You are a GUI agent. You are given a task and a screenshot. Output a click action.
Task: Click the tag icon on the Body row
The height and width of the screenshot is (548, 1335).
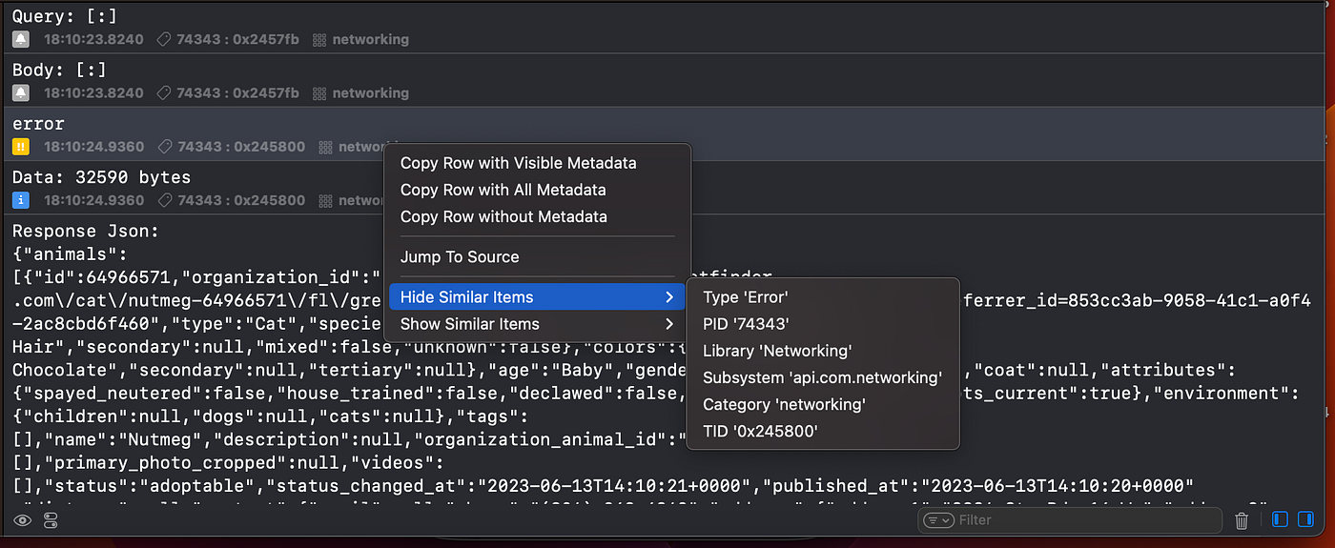click(164, 93)
